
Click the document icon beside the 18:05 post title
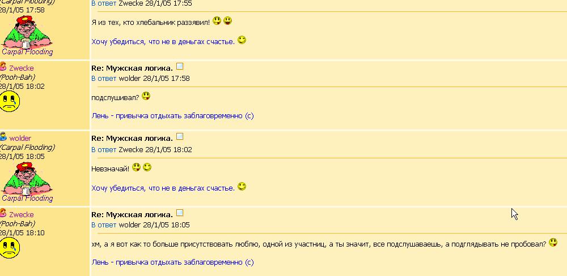click(179, 136)
